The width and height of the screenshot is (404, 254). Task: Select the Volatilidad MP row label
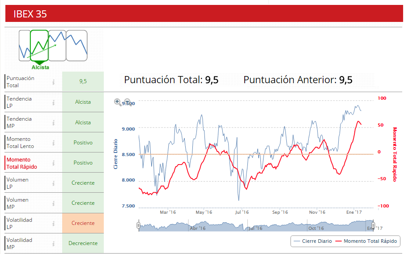[19, 243]
